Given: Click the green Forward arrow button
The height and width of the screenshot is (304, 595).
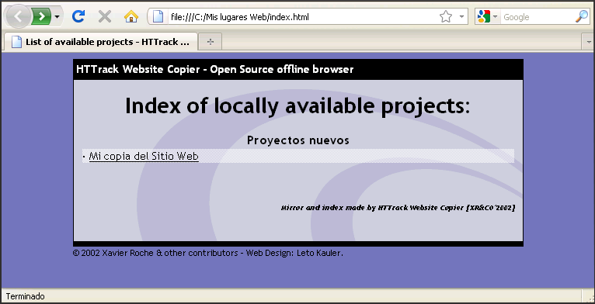Looking at the screenshot, I should (41, 17).
